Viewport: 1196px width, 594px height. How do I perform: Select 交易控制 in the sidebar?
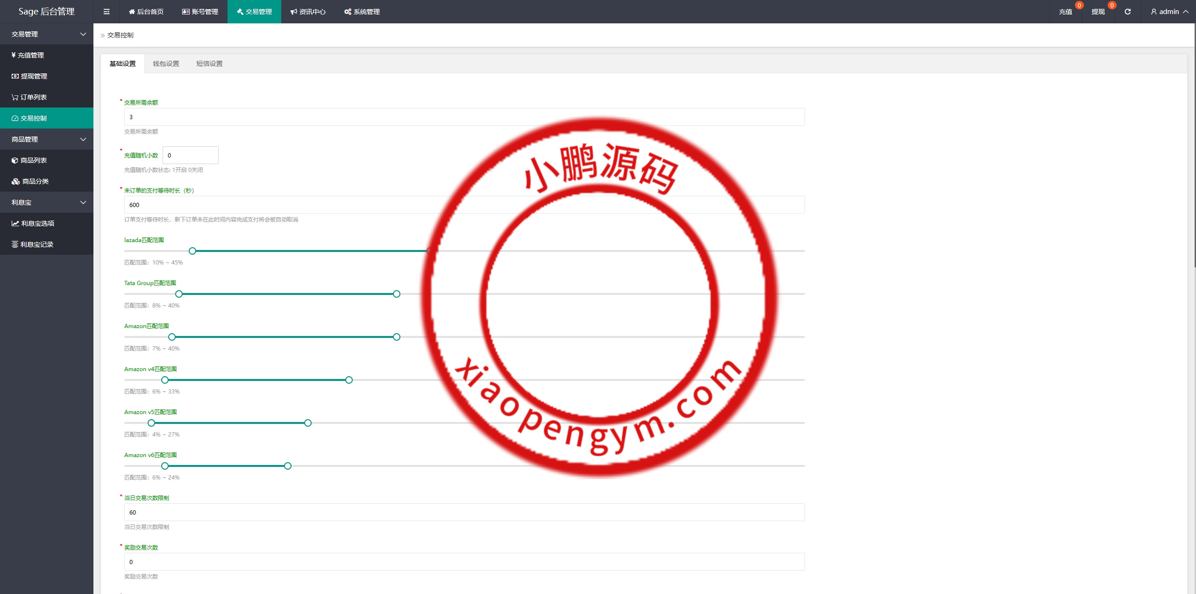(29, 118)
